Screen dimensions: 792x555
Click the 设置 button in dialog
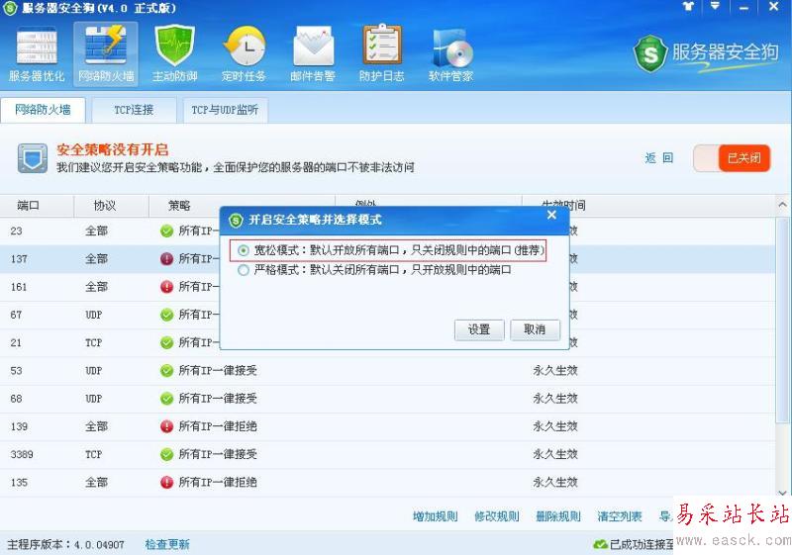click(x=479, y=330)
